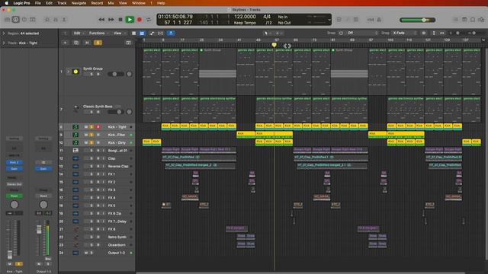Click the Duplicate Track icon in the track header
488x274 pixels.
click(x=76, y=43)
